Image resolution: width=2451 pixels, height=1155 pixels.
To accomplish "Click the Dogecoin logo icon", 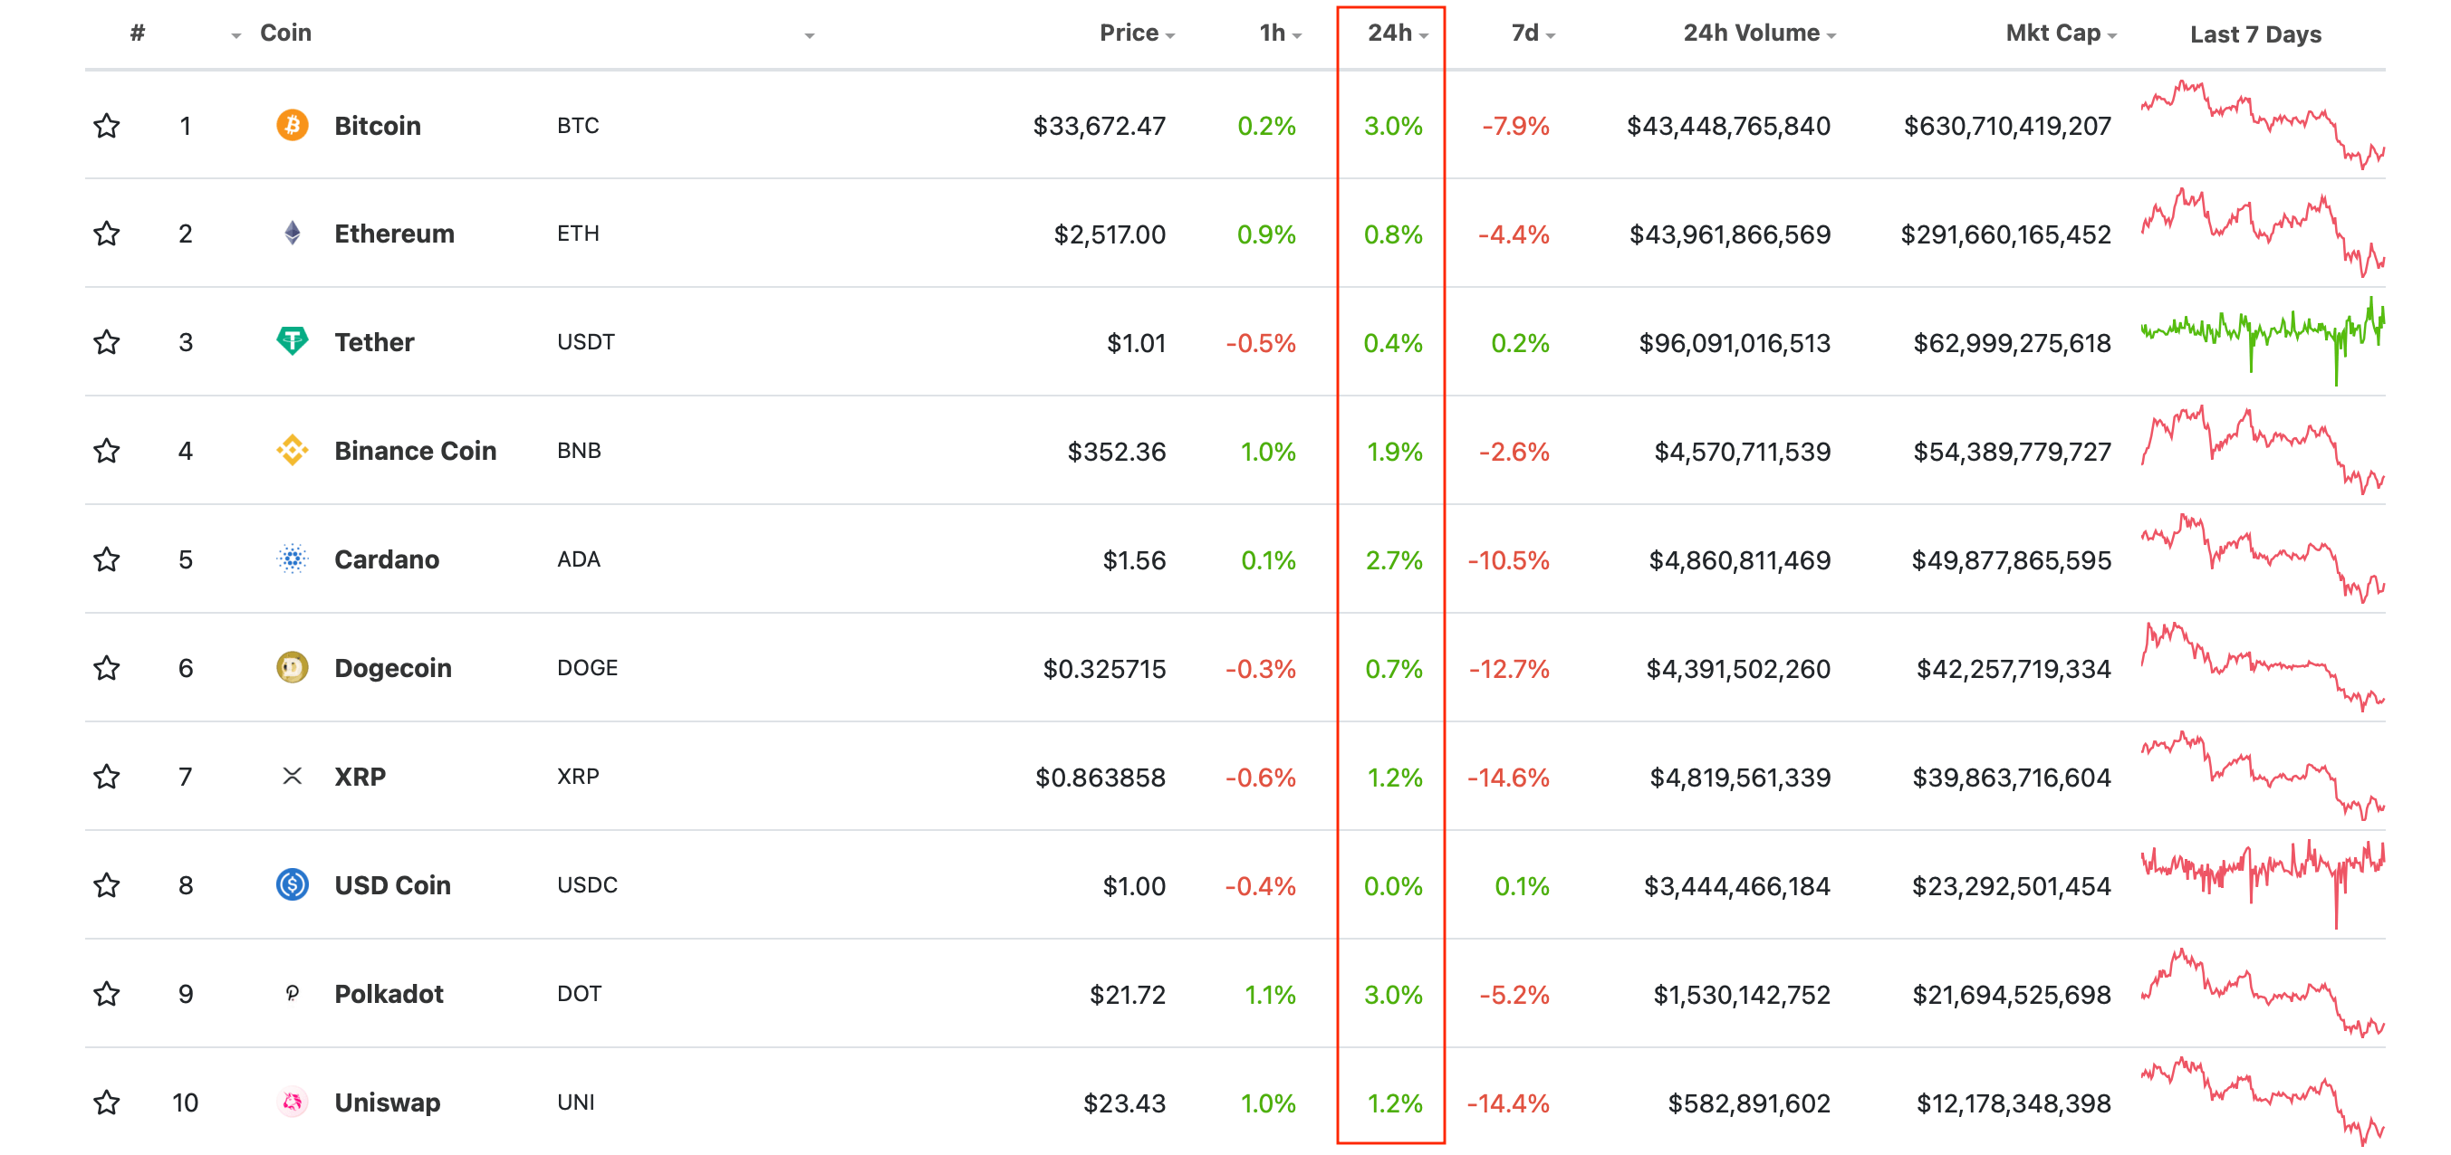I will (x=292, y=668).
